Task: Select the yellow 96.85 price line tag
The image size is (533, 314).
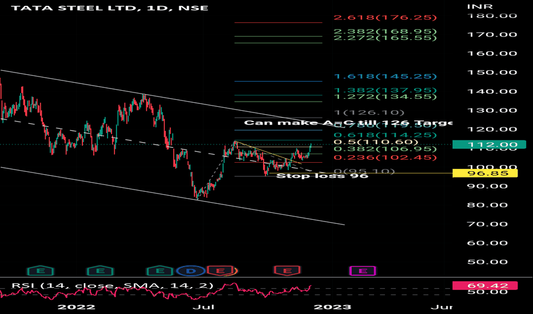Action: (x=485, y=174)
